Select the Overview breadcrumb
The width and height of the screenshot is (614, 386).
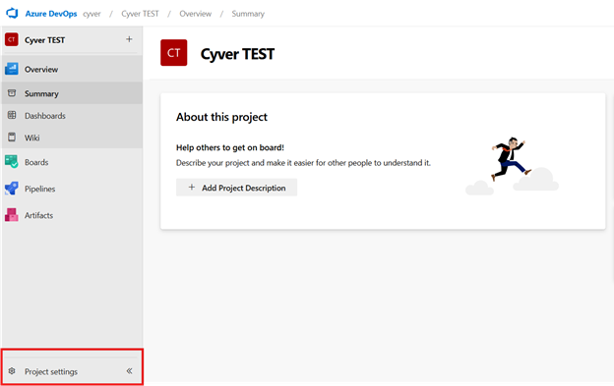click(x=196, y=14)
